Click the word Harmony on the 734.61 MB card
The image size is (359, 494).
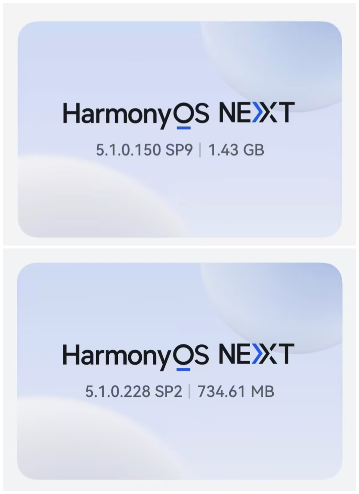(x=118, y=356)
